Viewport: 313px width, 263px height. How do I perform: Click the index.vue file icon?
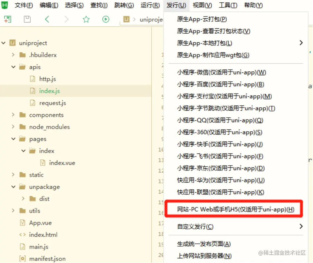[x=43, y=163]
